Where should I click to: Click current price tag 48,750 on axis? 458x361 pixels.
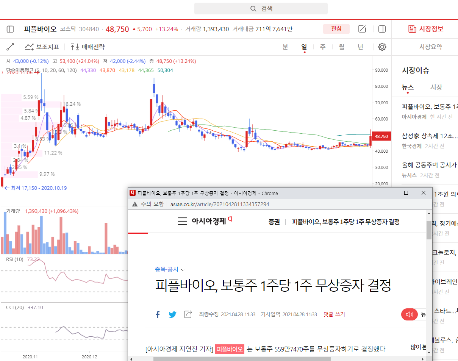coord(381,136)
